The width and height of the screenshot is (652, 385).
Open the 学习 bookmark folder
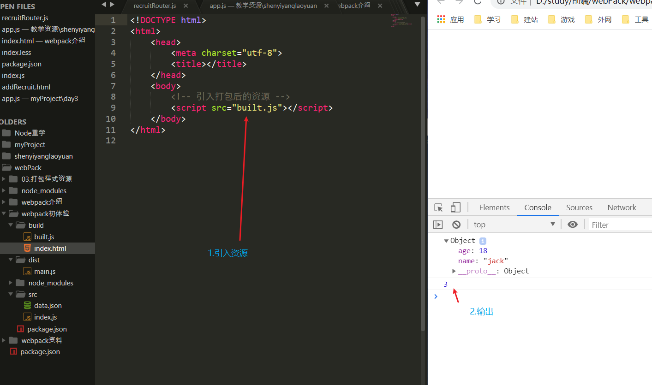pyautogui.click(x=487, y=19)
